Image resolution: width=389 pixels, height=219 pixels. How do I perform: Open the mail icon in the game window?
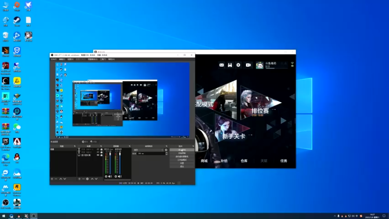pyautogui.click(x=222, y=65)
